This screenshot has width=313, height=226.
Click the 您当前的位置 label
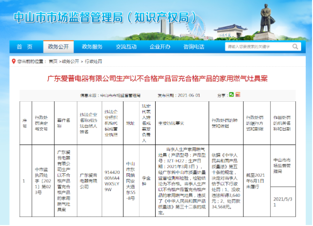[x=32, y=61]
